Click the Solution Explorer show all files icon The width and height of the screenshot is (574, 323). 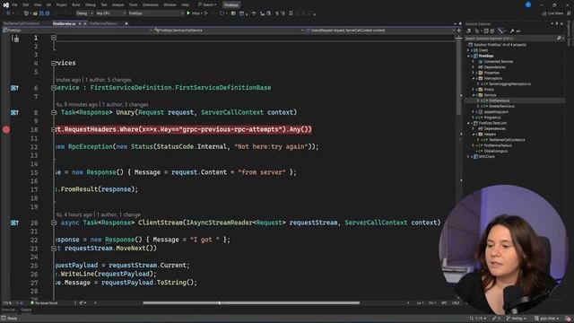(492, 31)
